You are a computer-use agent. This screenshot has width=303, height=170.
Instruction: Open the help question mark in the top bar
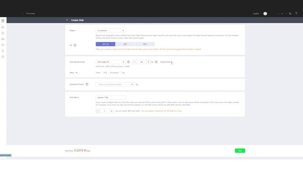[x=296, y=14]
